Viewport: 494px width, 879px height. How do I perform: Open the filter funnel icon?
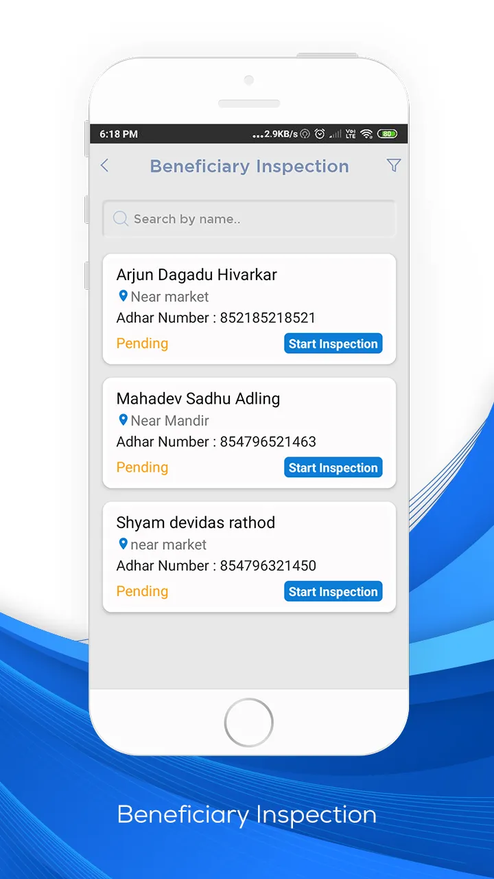click(394, 165)
